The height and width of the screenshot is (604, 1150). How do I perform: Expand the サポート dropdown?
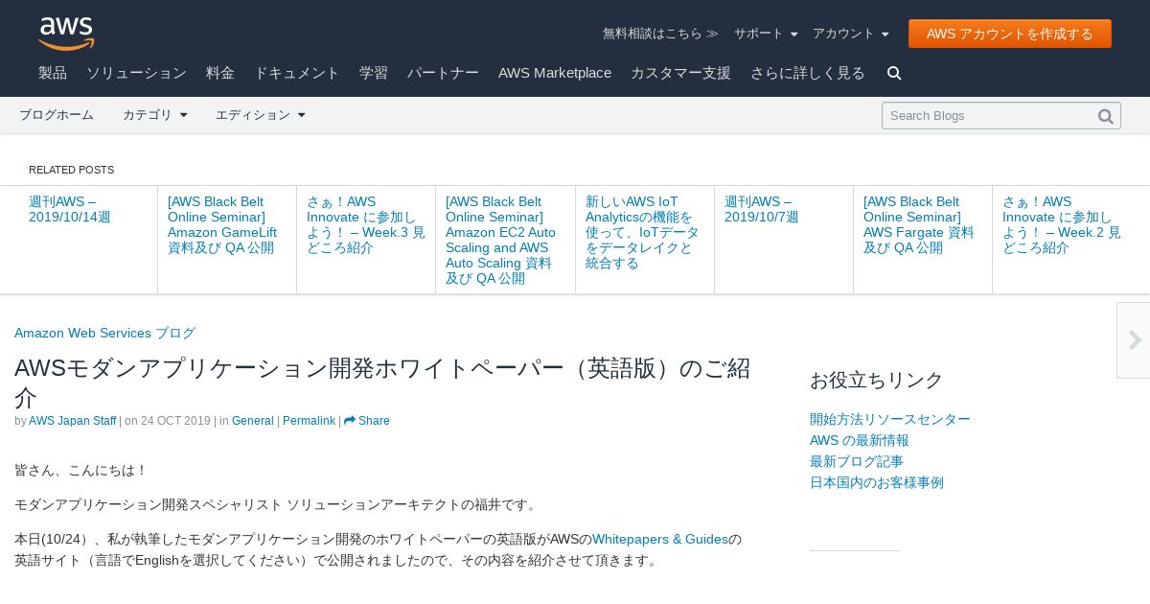[x=766, y=34]
